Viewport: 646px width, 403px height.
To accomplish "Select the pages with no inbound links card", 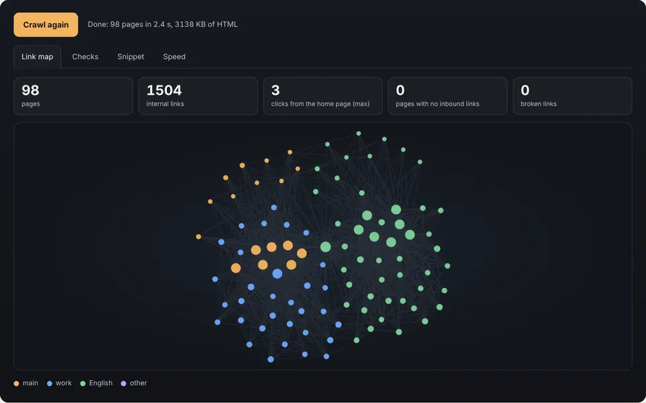I will pyautogui.click(x=448, y=96).
